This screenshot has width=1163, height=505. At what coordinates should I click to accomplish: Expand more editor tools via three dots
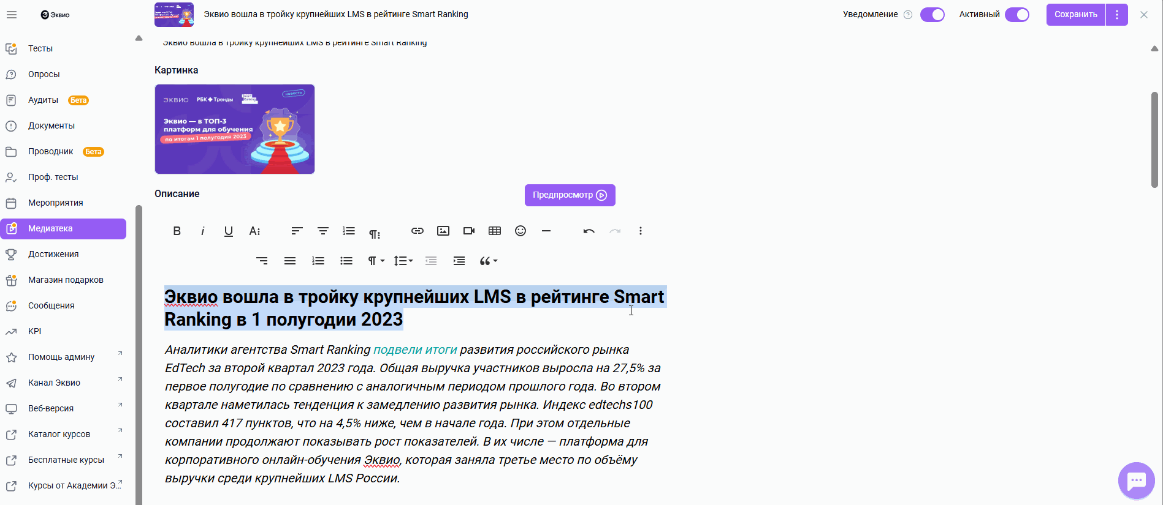pos(641,231)
